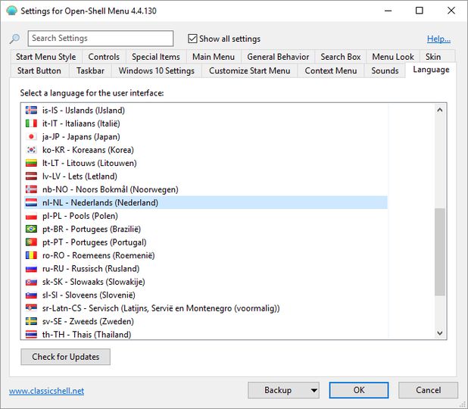The image size is (468, 409).
Task: Open the Menu Look tab
Action: (393, 57)
